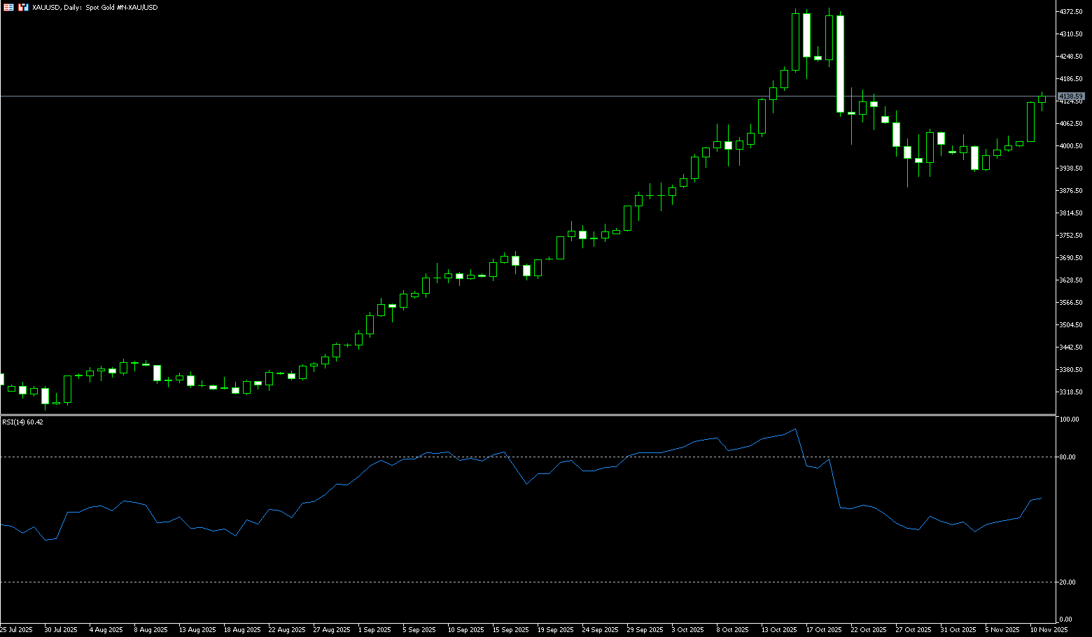Viewport: 1092px width, 637px height.
Task: Select the 29 Sep 2025 date label
Action: (x=645, y=630)
